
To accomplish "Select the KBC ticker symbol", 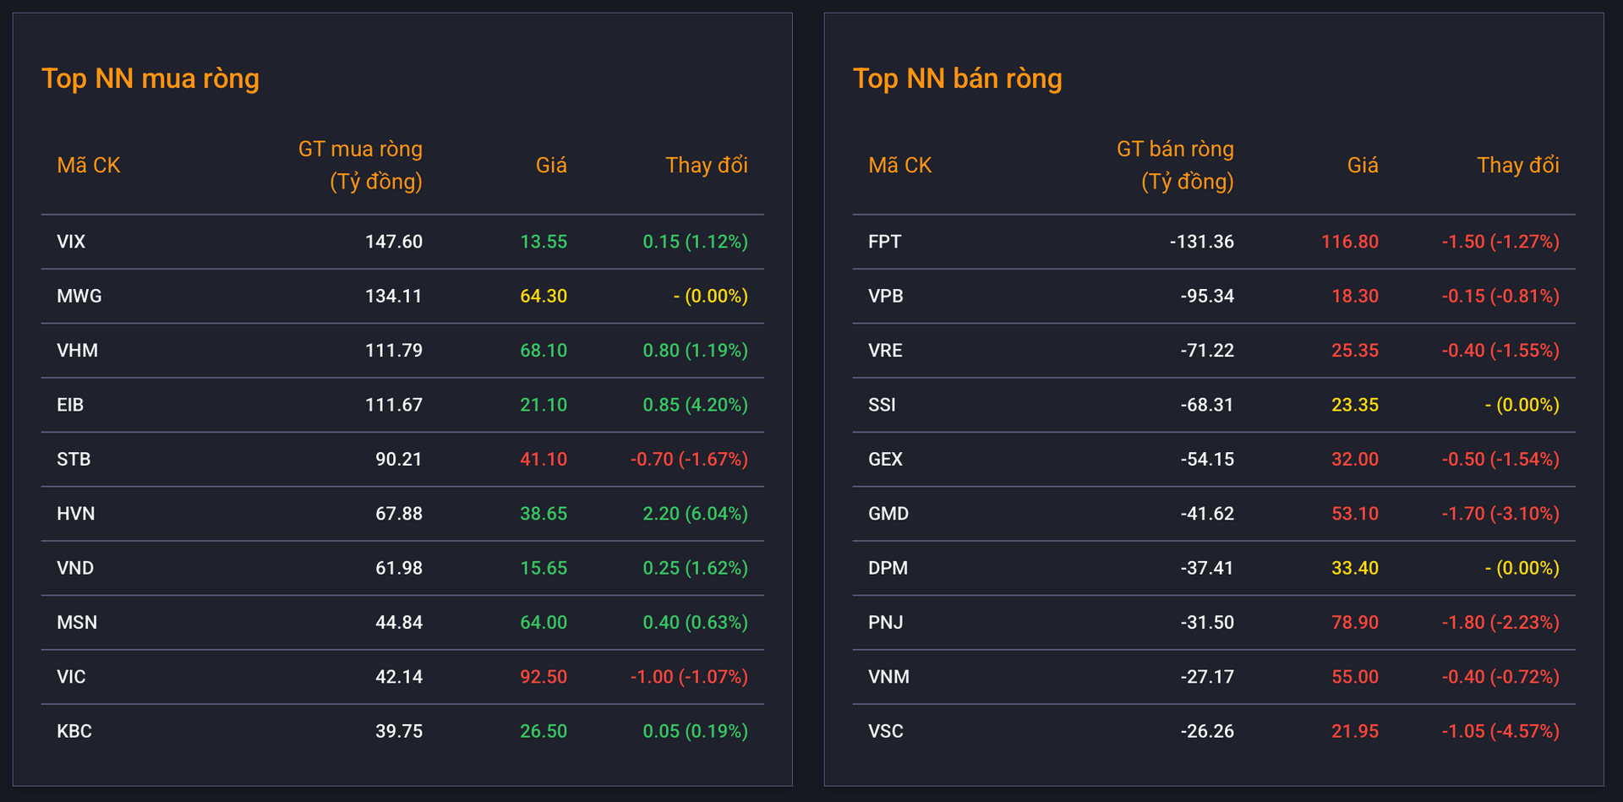I will tap(74, 731).
